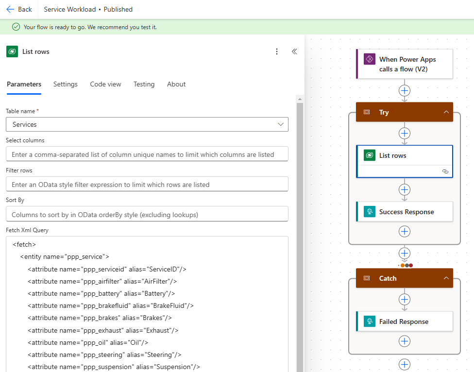Screen dimensions: 474x372
Task: Expand the Table name dropdown
Action: click(280, 124)
